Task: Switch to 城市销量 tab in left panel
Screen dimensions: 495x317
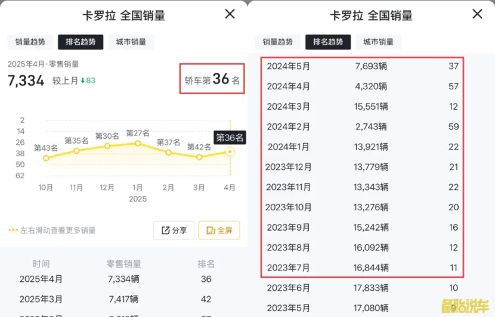Action: click(x=131, y=42)
